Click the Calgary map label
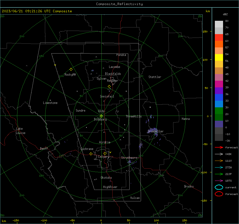Screen dimensions: 239x224 coord(104,157)
